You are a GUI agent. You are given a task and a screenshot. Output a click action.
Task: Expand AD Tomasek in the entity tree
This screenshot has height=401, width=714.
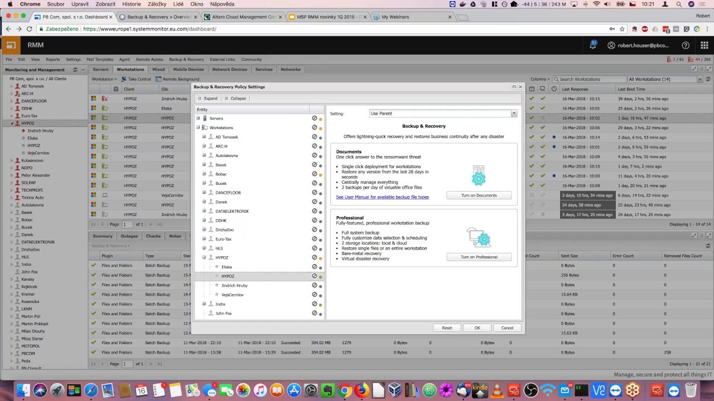pyautogui.click(x=204, y=137)
